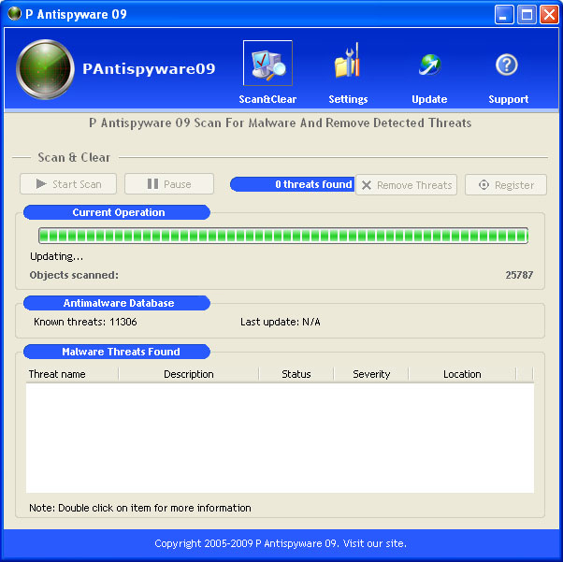Select the Scan&Clear tab label
563x562 pixels.
click(x=267, y=99)
